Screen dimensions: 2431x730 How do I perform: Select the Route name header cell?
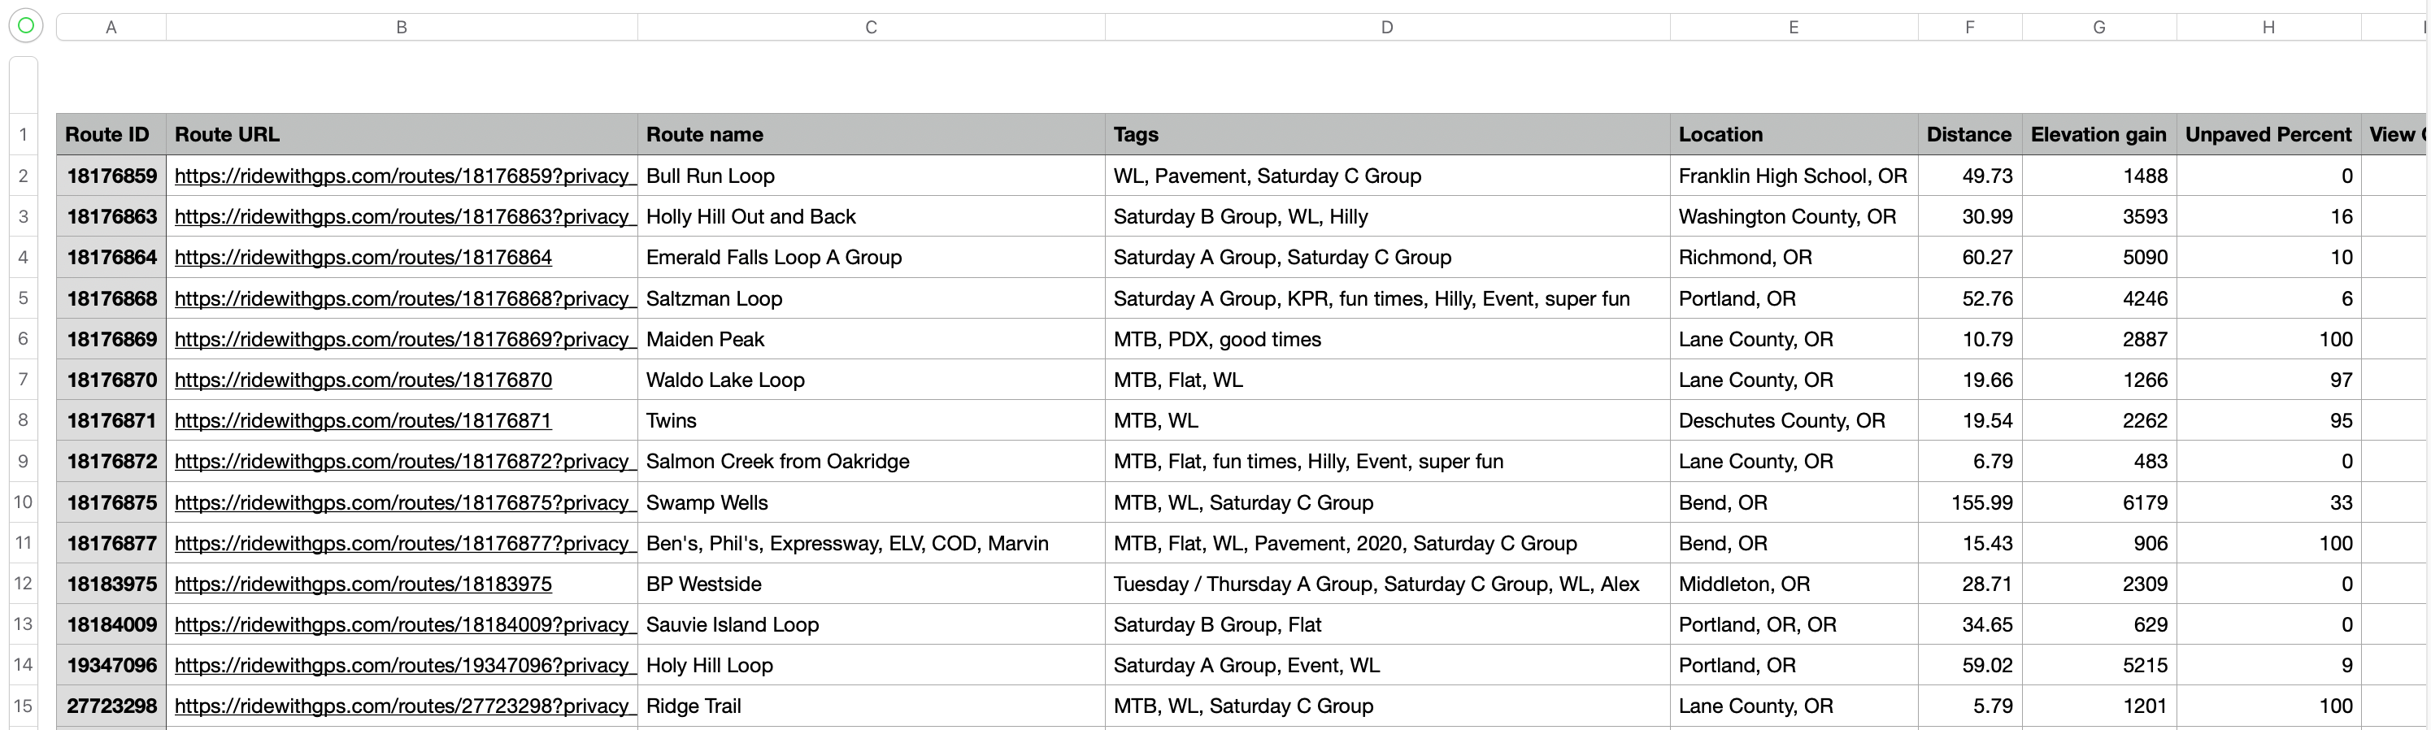[x=871, y=134]
